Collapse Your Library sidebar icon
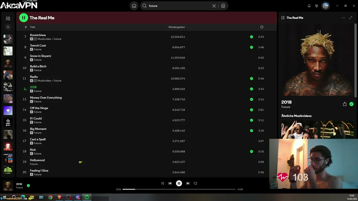 point(8,18)
